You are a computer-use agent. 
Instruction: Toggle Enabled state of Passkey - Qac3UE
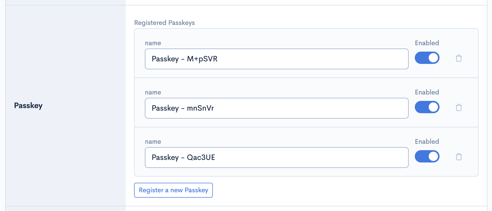[427, 156]
